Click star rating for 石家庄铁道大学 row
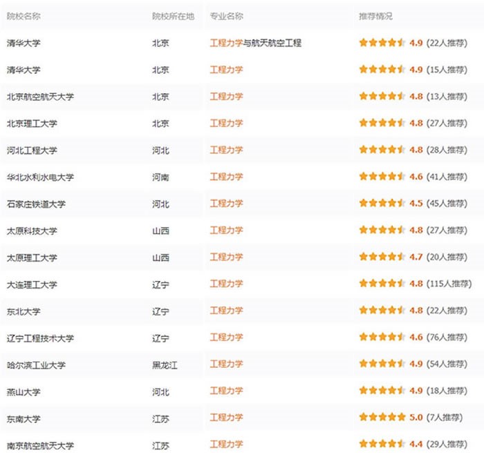Image resolution: width=484 pixels, height=459 pixels. coord(382,204)
